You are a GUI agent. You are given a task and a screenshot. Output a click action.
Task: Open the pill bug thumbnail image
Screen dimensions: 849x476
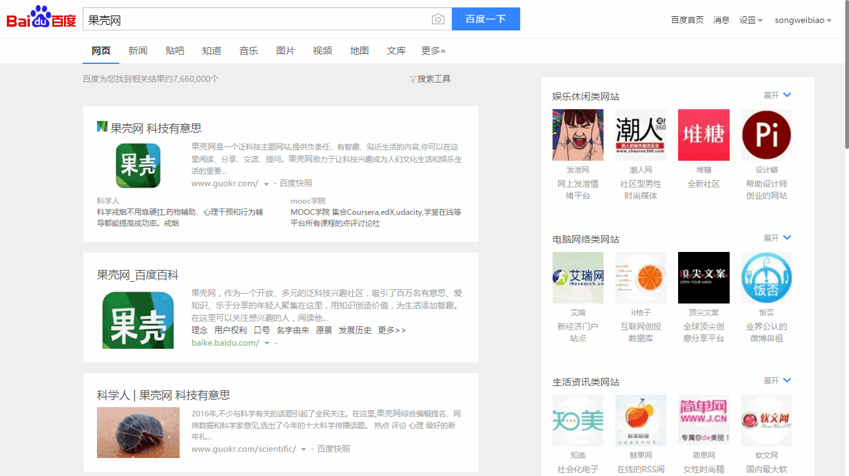(x=138, y=433)
